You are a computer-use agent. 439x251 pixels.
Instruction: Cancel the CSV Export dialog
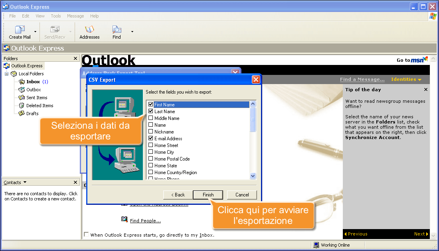(242, 195)
